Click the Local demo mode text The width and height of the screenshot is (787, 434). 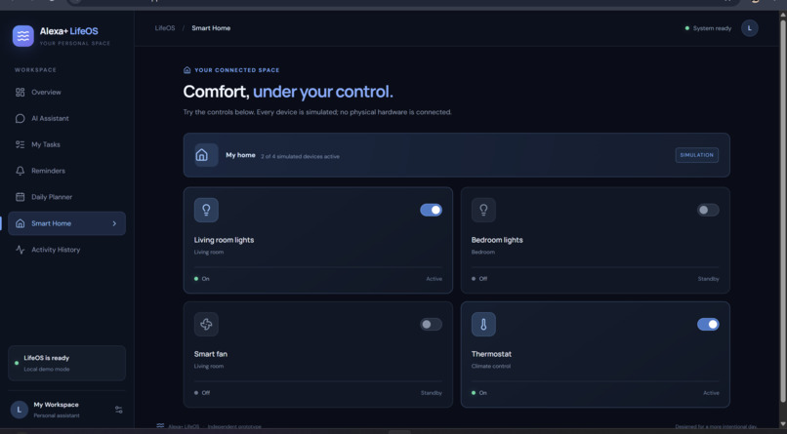47,370
